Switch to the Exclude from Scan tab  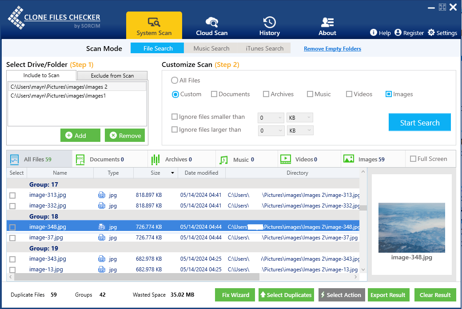click(112, 75)
